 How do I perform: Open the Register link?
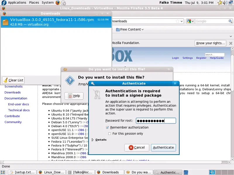tap(201, 58)
